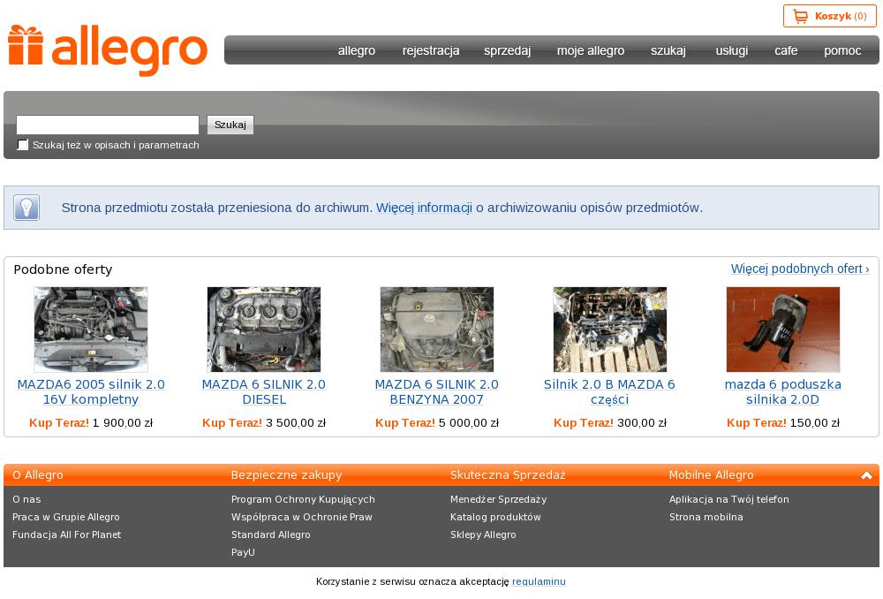View Silnik 2.0 B MAZDA 6 części photo
This screenshot has width=883, height=599.
[x=610, y=329]
